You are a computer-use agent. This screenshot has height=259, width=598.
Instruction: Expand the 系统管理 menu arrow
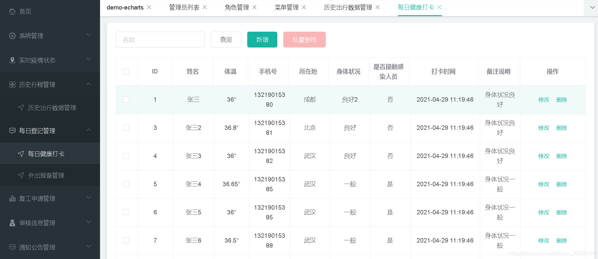coord(89,35)
